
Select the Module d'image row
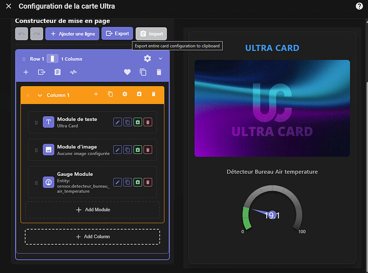93,150
